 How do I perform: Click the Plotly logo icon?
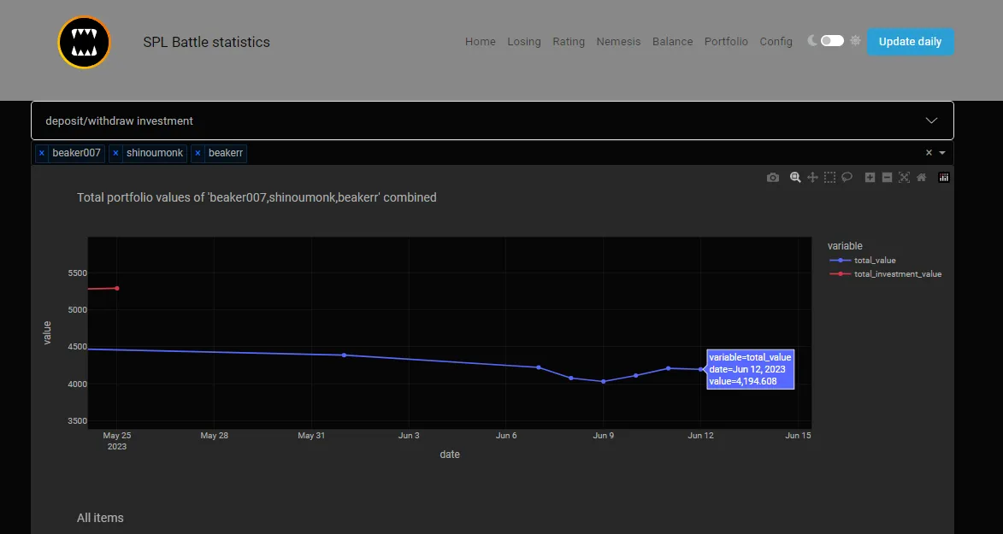point(943,178)
